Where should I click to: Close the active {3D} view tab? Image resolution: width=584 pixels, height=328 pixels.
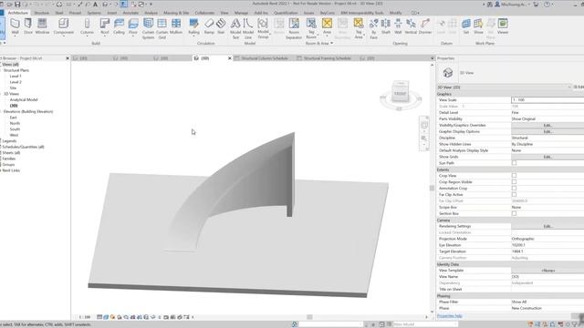click(x=229, y=58)
